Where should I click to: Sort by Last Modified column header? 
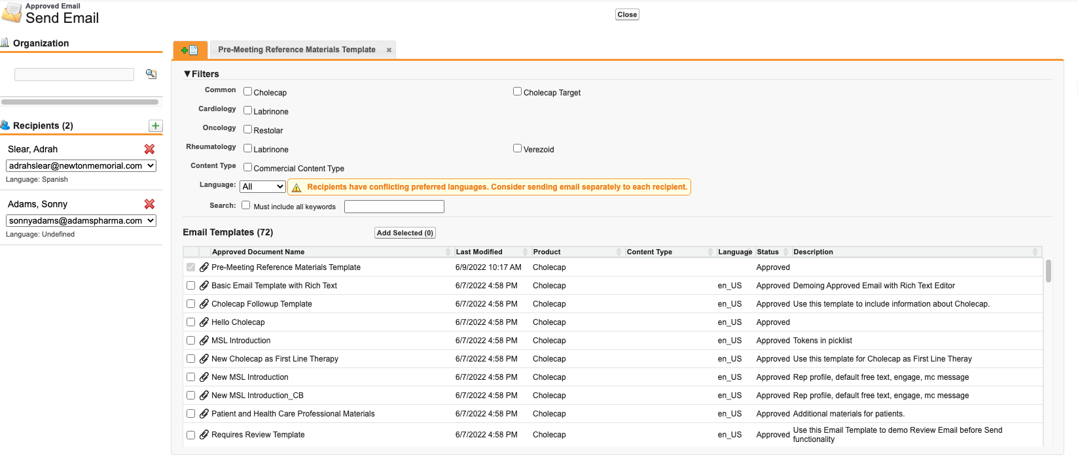click(479, 252)
